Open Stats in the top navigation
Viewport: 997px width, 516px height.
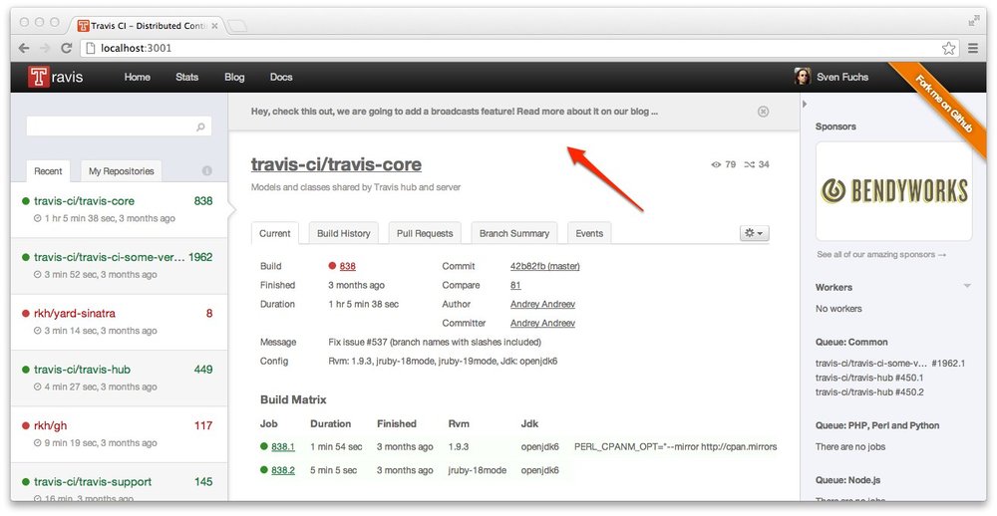186,78
